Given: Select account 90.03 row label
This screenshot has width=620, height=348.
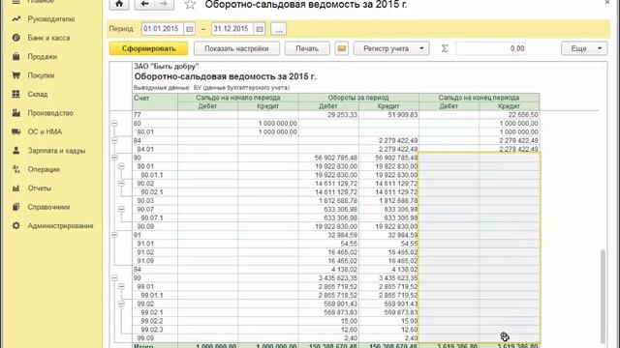Looking at the screenshot, I should [145, 201].
